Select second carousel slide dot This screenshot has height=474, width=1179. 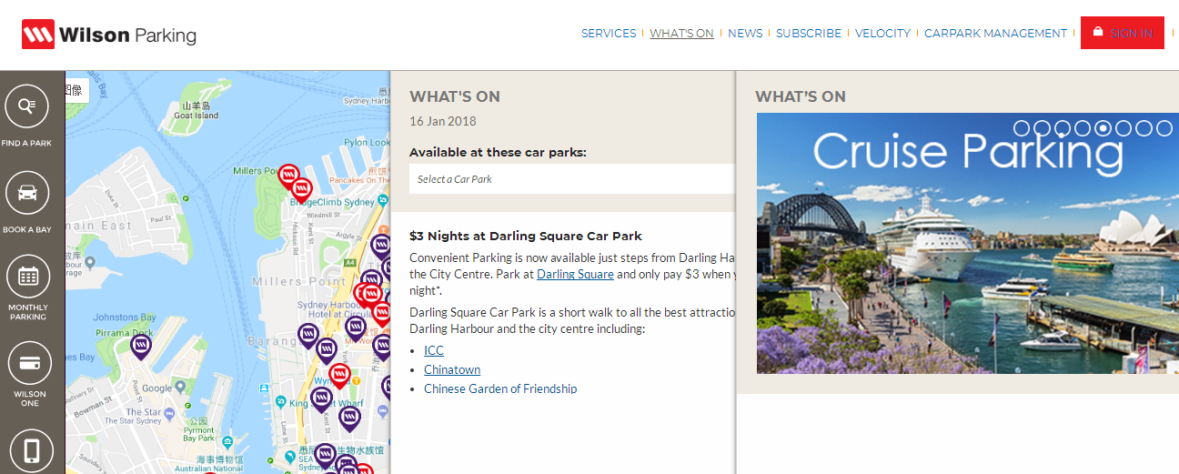(x=1043, y=128)
